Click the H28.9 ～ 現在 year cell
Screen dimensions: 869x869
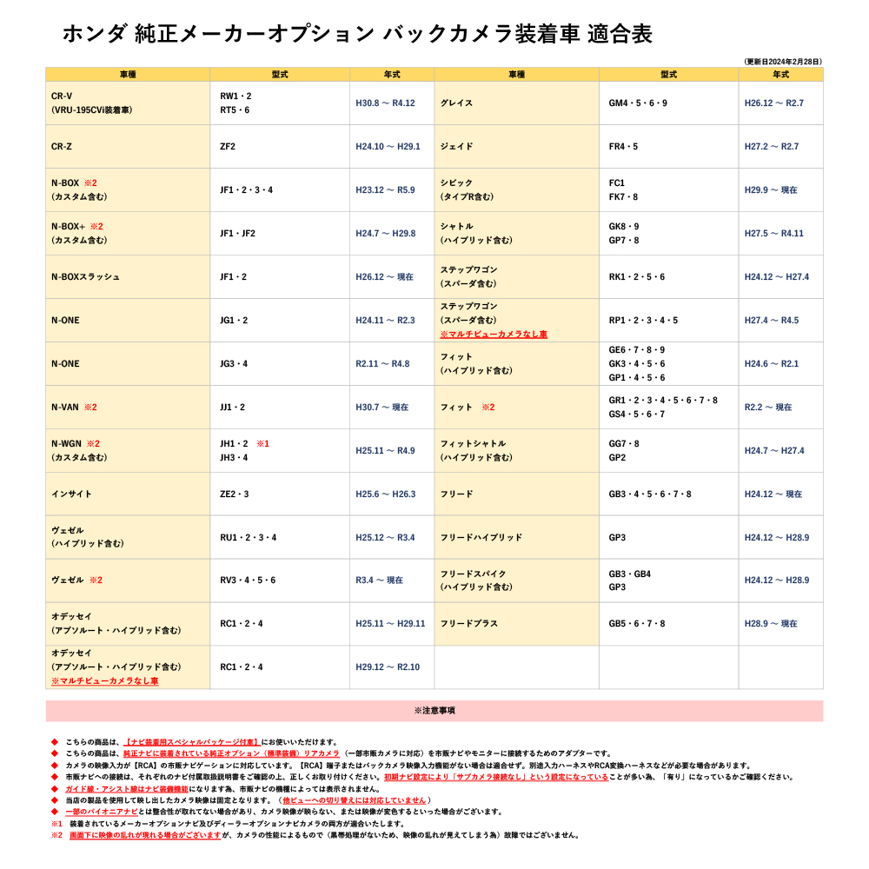(x=781, y=624)
